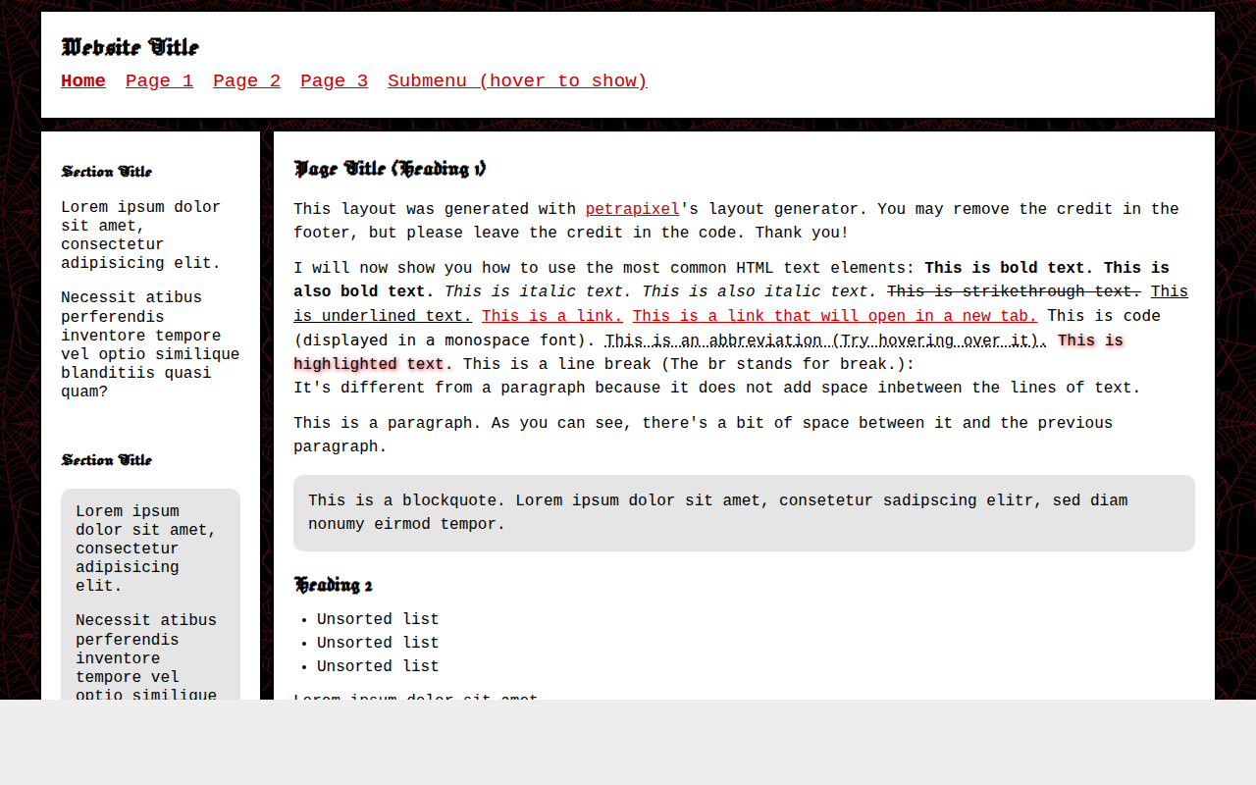Open the Submenu (hover to show) item
The height and width of the screenshot is (785, 1256).
[x=517, y=81]
